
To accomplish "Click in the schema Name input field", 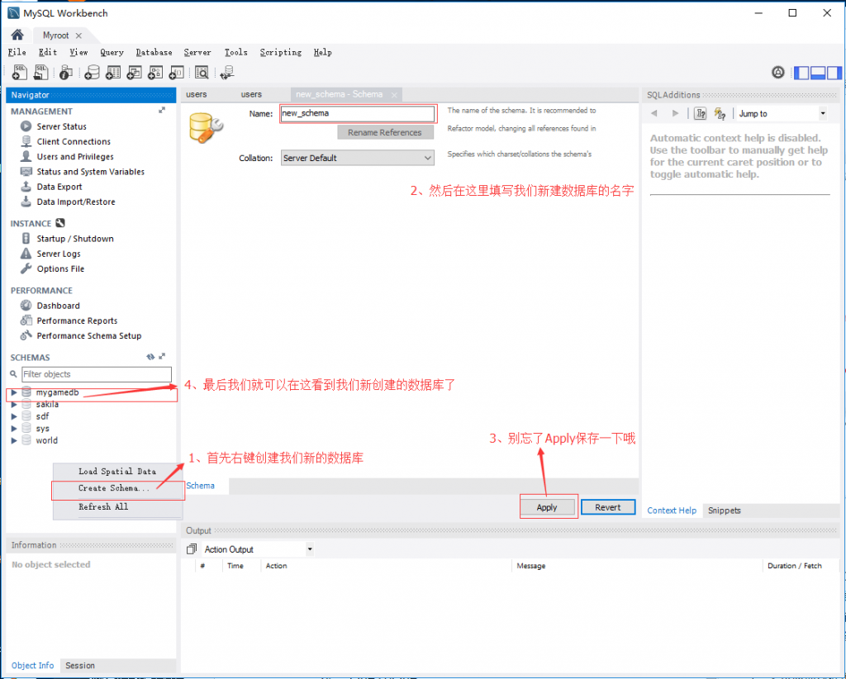I will pyautogui.click(x=357, y=113).
